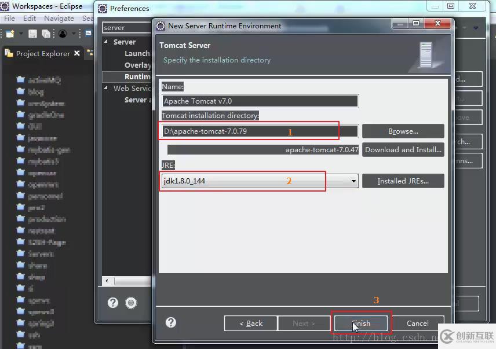The height and width of the screenshot is (349, 496).
Task: Click the 'Tomcat installation directory:' label
Action: coord(210,116)
